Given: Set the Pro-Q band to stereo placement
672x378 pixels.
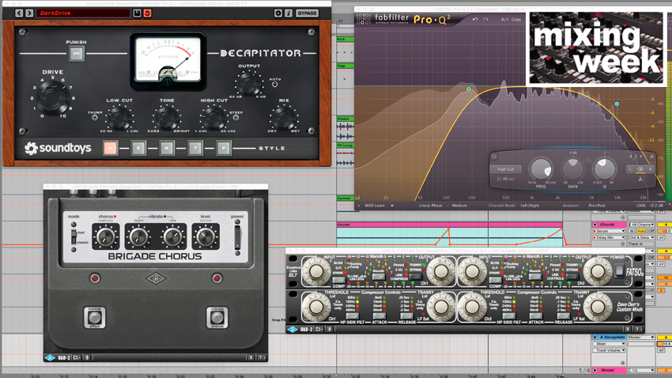Looking at the screenshot, I should [640, 170].
